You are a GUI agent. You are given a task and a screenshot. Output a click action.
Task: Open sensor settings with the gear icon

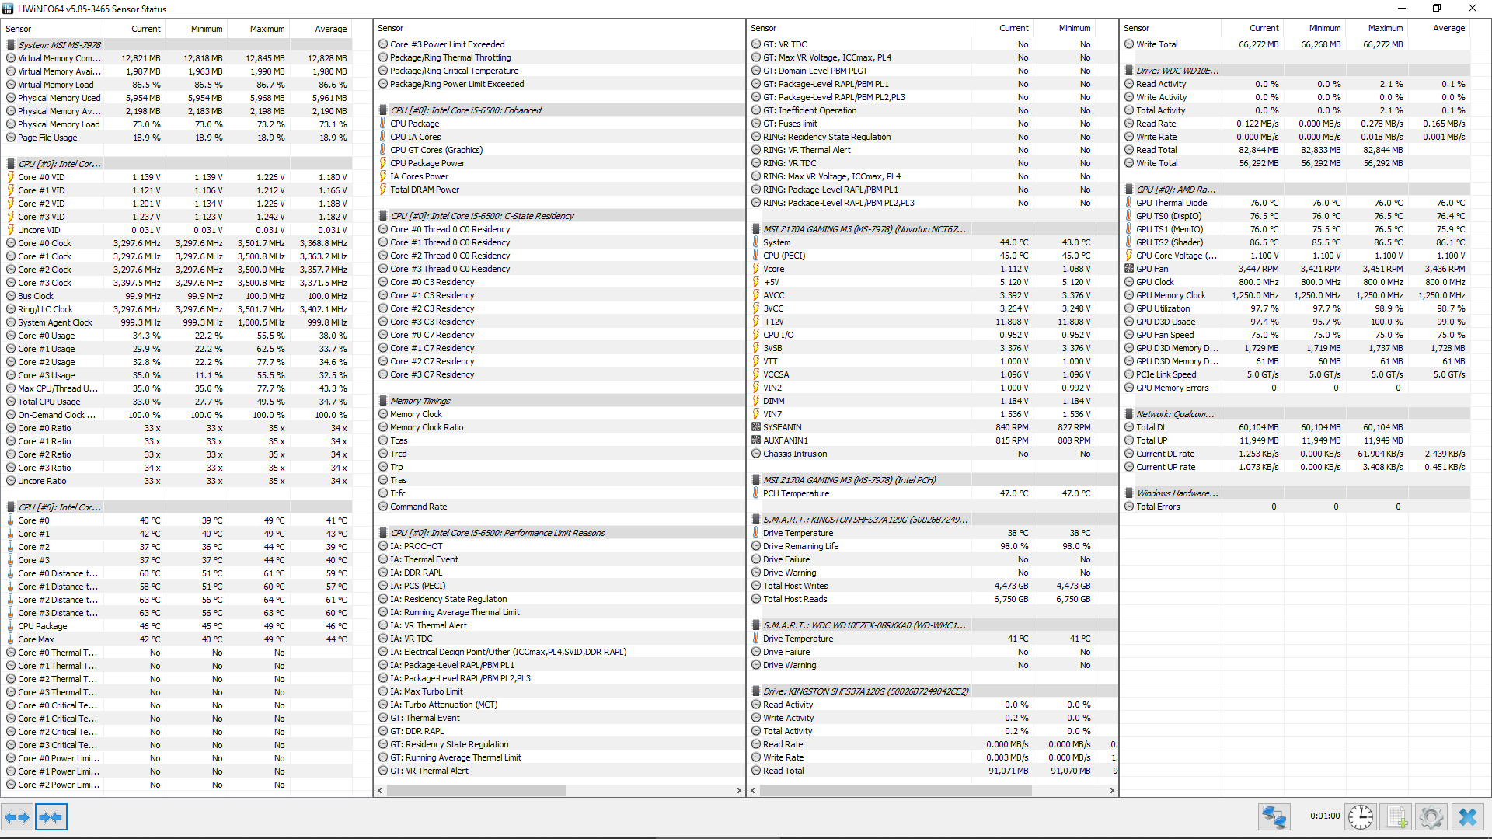coord(1431,817)
